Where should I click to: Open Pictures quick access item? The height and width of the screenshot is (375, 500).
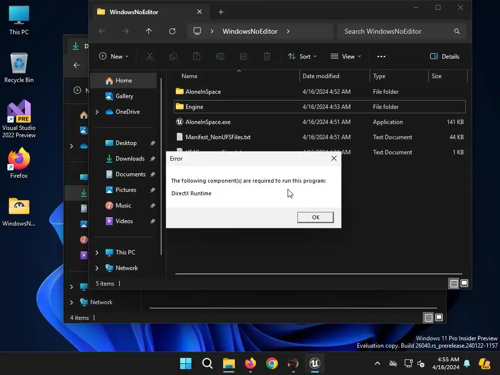(125, 190)
